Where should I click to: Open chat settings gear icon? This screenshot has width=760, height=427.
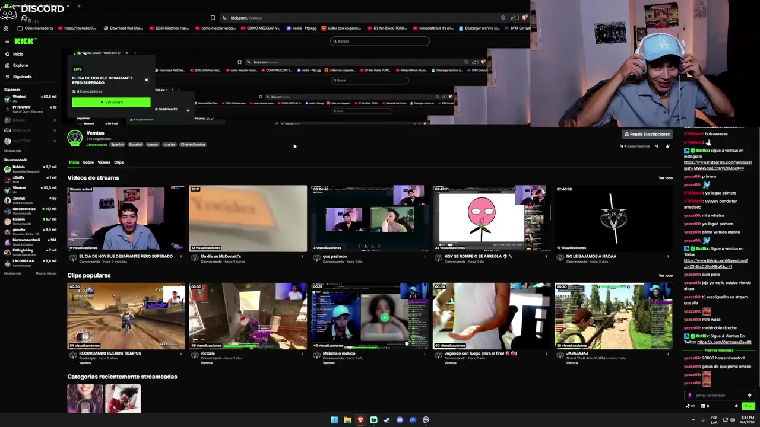tap(736, 406)
